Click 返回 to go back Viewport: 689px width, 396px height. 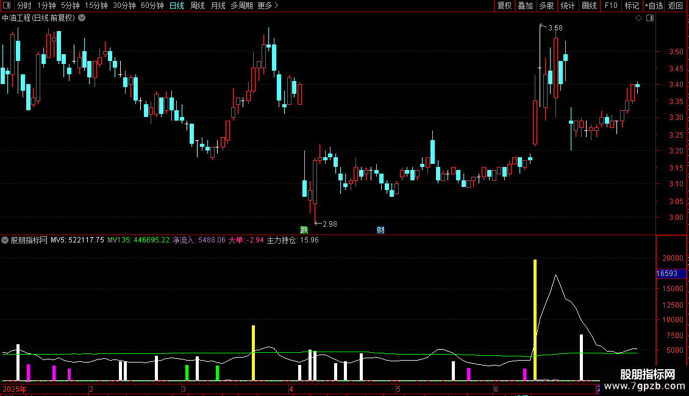tap(676, 5)
